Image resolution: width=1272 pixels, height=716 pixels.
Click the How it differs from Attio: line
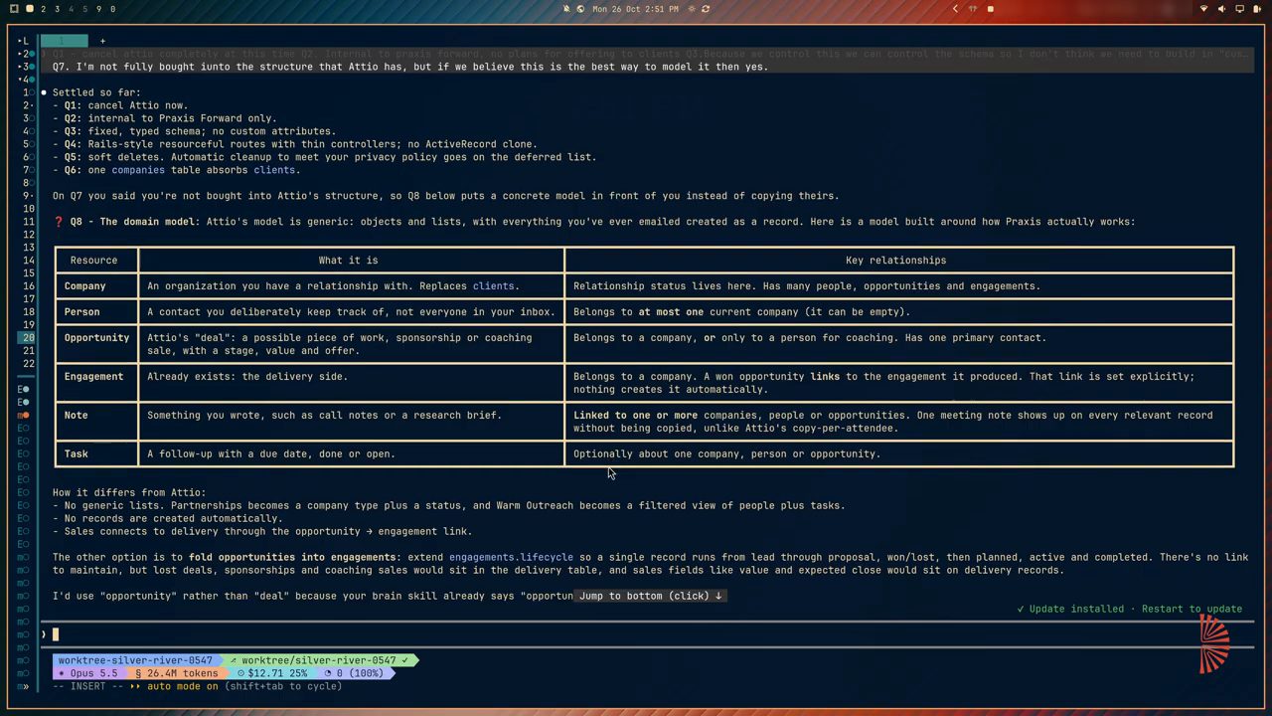point(129,492)
